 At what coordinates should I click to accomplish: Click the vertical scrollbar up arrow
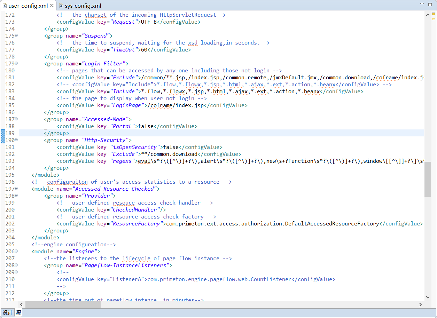tap(428, 15)
